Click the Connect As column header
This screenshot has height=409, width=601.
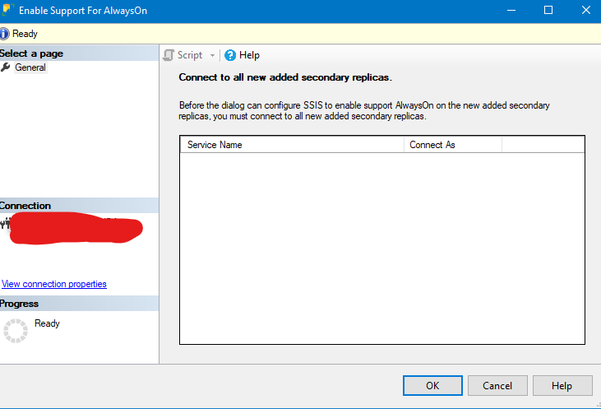453,145
